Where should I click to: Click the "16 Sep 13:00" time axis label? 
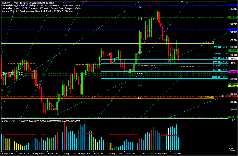click(84, 153)
